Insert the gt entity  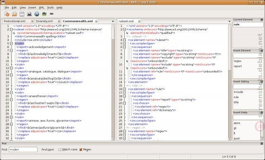[x=235, y=128]
